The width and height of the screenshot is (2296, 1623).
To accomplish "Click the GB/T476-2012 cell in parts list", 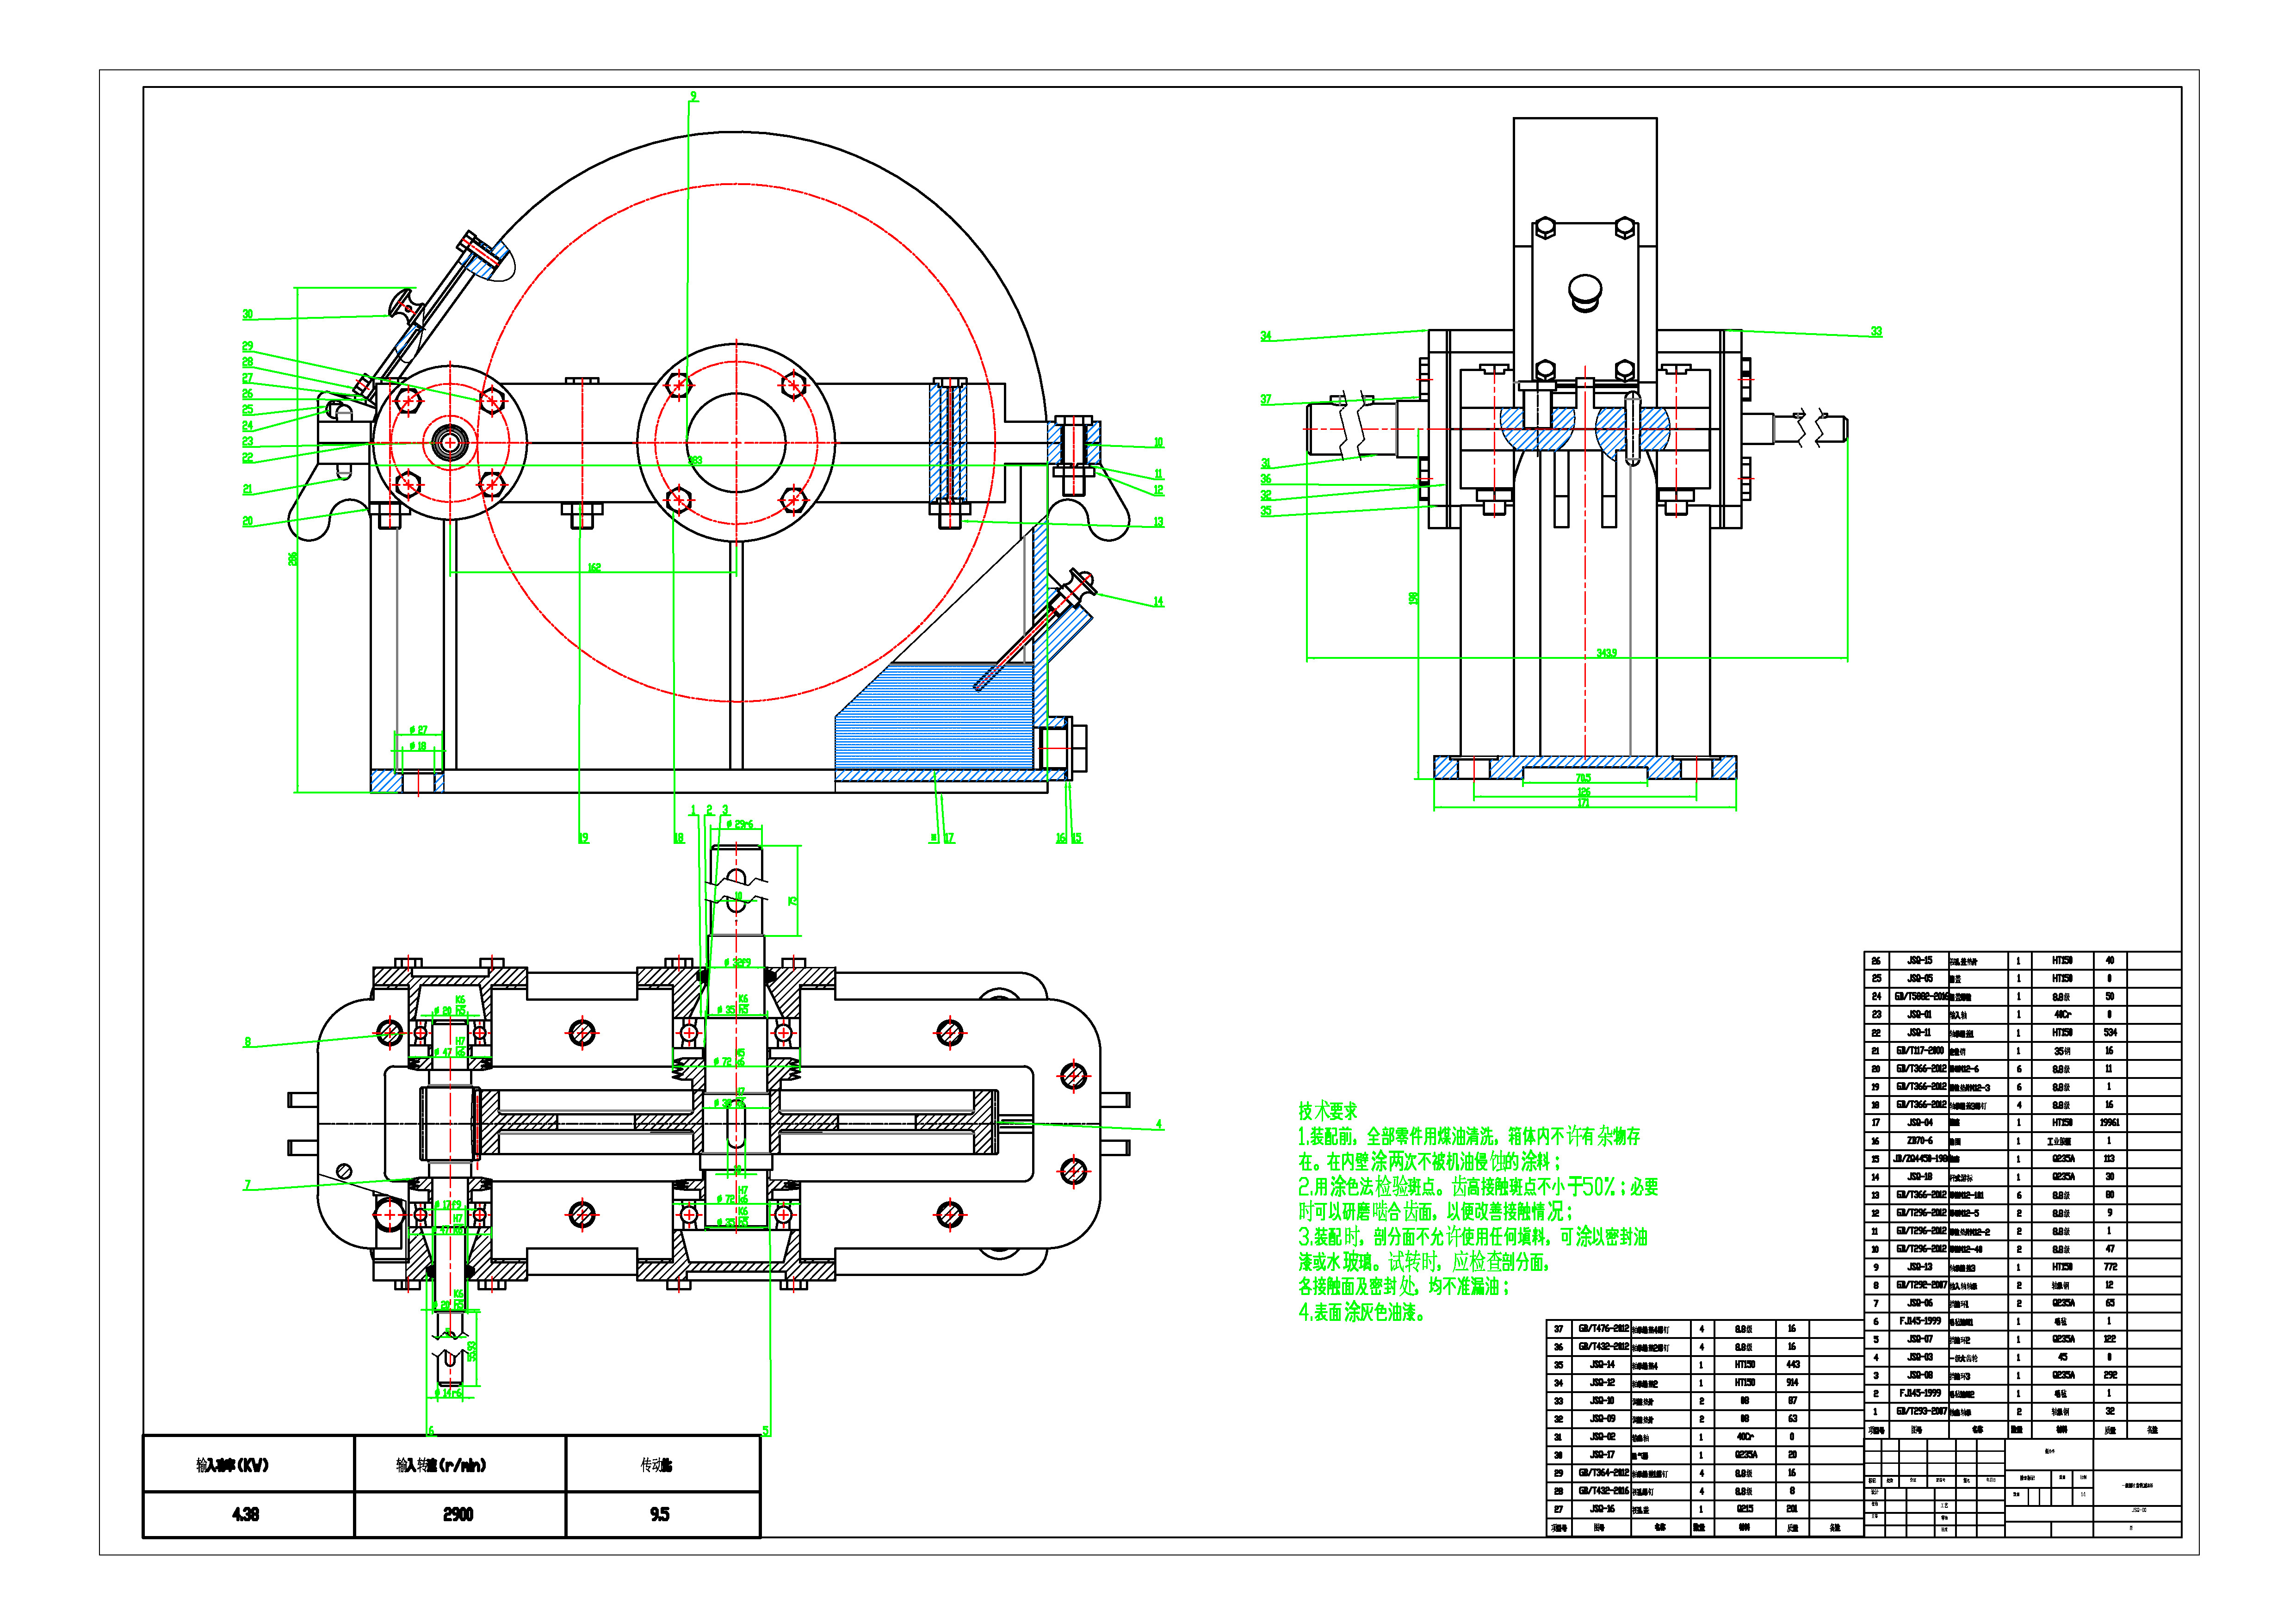I will tap(1603, 1329).
